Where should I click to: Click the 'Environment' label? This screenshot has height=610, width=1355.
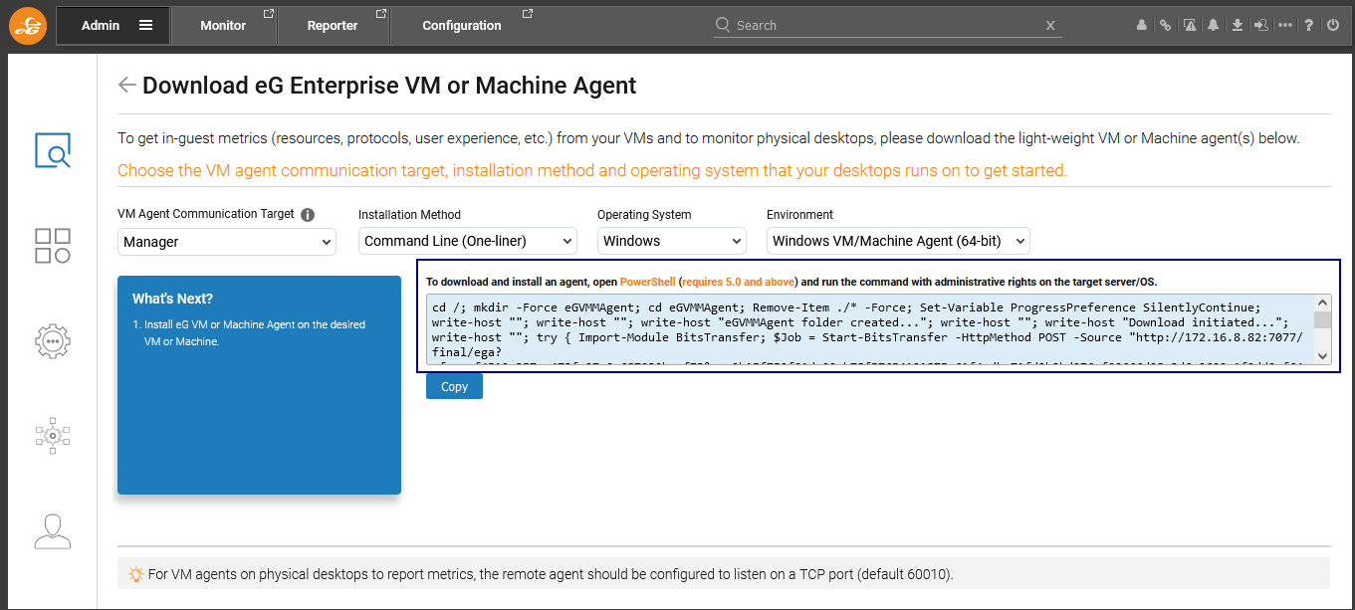coord(799,214)
